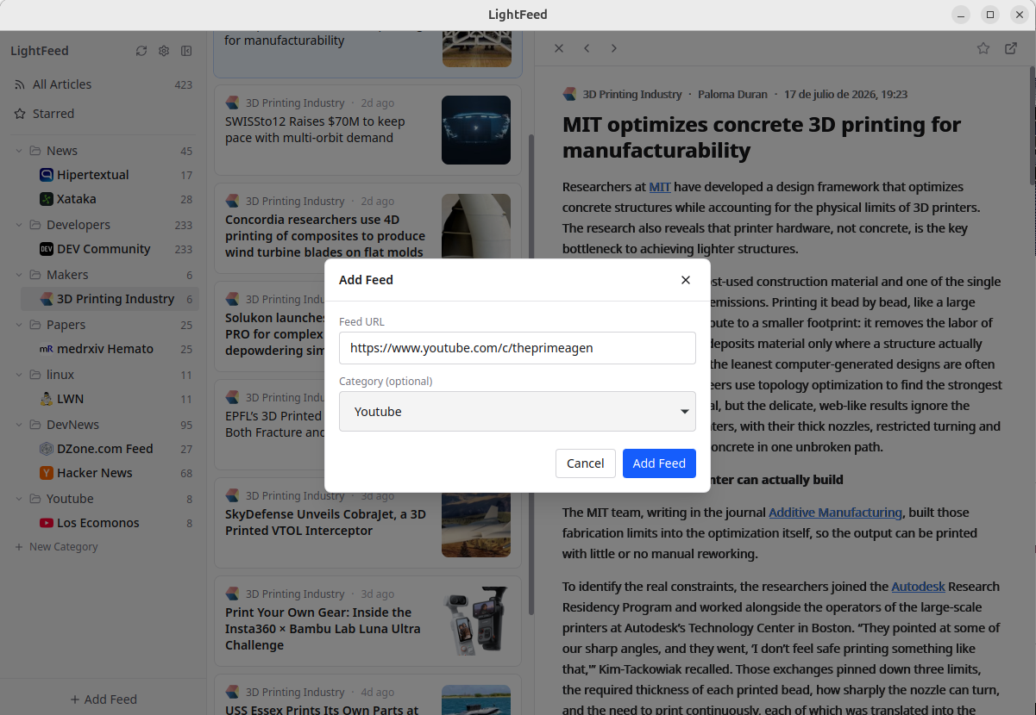The height and width of the screenshot is (715, 1036).
Task: Open All Articles feed
Action: pos(103,84)
